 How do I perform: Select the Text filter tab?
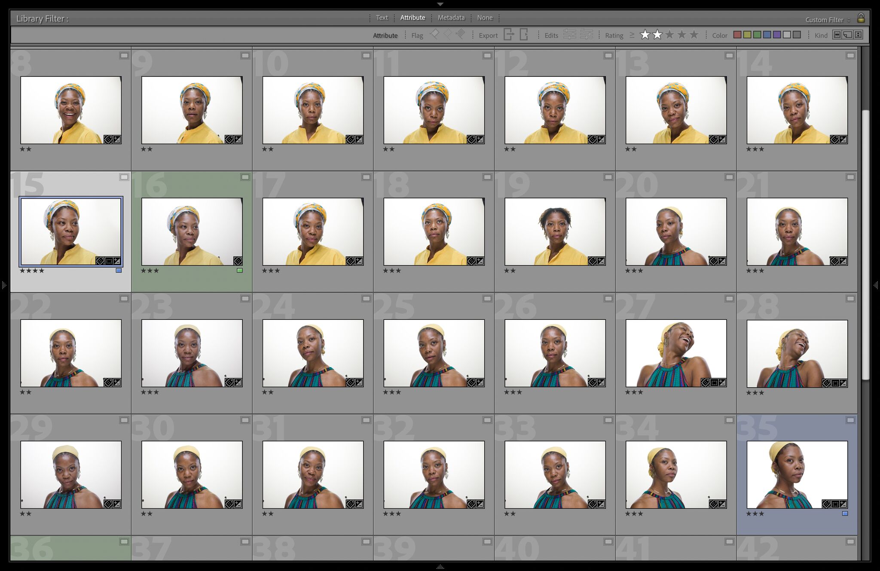(382, 18)
